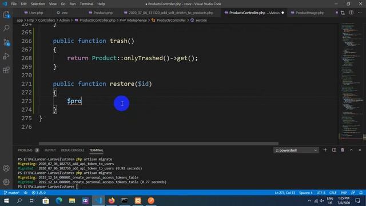366x206 pixels.
Task: Open Postman from the taskbar
Action: 151,201
